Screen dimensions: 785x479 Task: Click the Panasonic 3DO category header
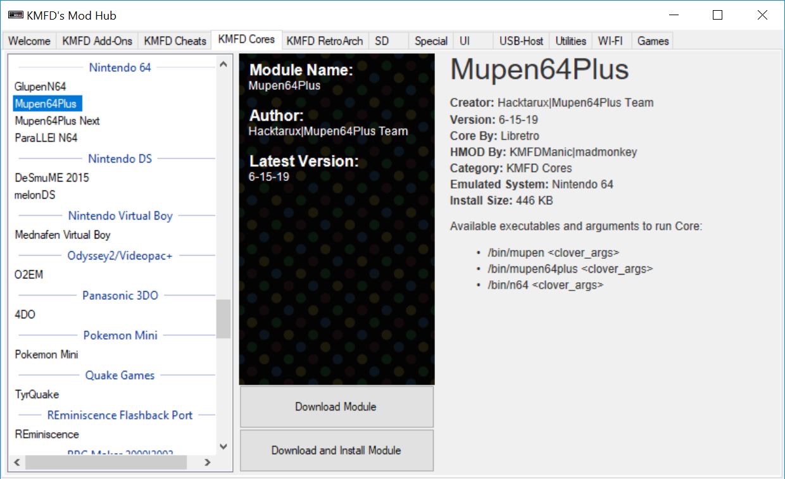(120, 295)
